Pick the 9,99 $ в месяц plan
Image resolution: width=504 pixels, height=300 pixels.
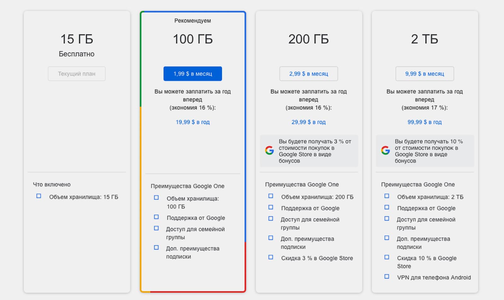point(424,74)
